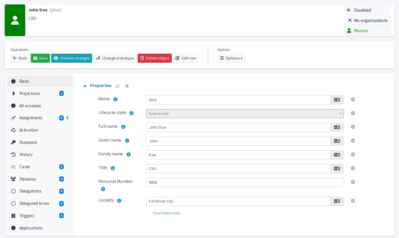The width and height of the screenshot is (399, 238).
Task: Open the multilanguage editor beside the Name field
Action: coord(337,100)
